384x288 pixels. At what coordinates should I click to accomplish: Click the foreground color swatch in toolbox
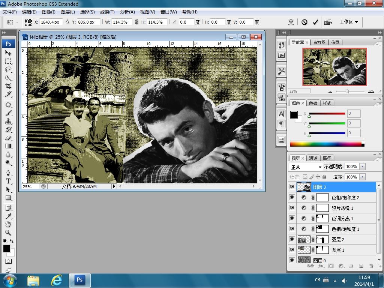(7, 249)
